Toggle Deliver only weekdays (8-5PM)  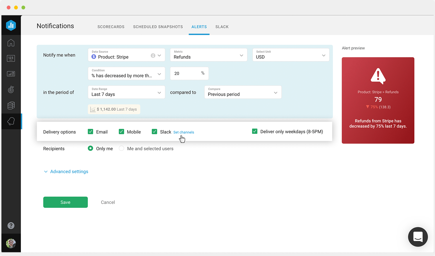pyautogui.click(x=255, y=131)
